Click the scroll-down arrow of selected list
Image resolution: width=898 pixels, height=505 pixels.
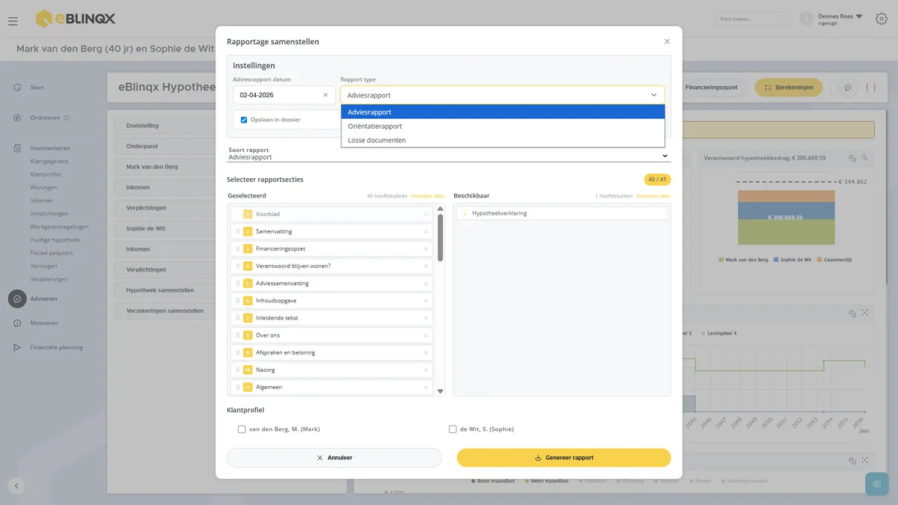tap(440, 391)
